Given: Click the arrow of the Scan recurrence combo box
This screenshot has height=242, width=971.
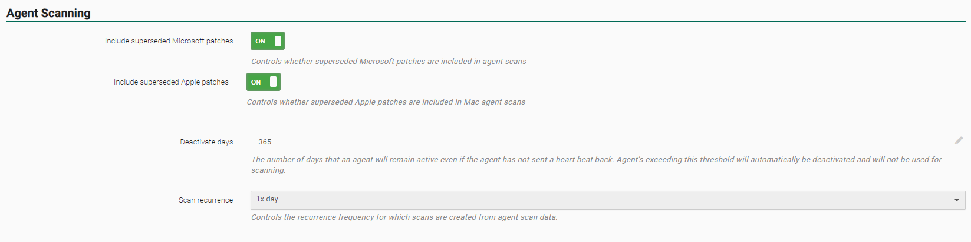Looking at the screenshot, I should (x=956, y=200).
